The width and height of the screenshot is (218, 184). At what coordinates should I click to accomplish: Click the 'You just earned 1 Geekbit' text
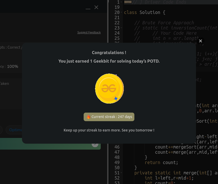coord(109,61)
